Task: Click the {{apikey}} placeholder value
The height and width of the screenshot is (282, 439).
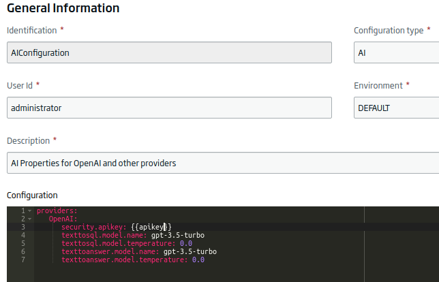Action: (151, 227)
